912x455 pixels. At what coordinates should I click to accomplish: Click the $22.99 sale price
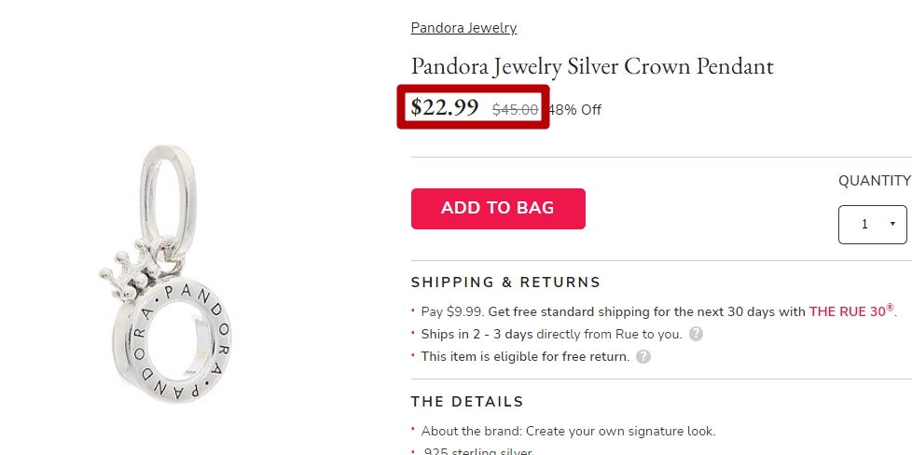click(x=445, y=107)
